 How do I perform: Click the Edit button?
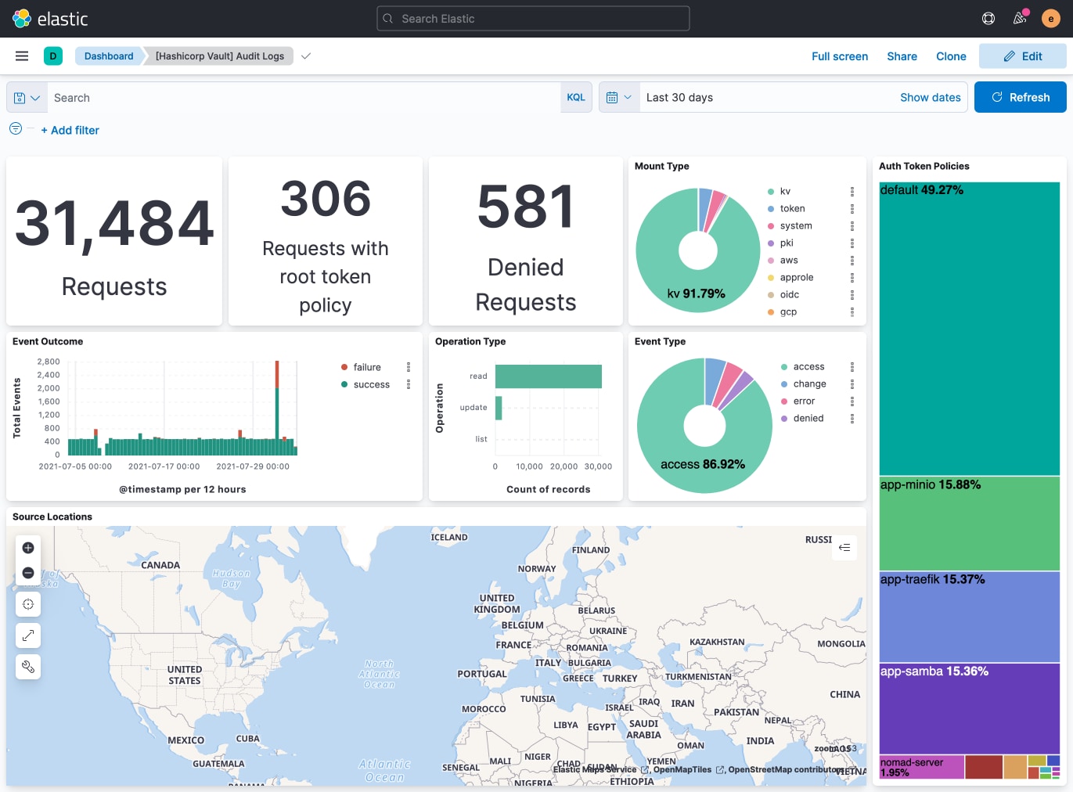(x=1023, y=56)
